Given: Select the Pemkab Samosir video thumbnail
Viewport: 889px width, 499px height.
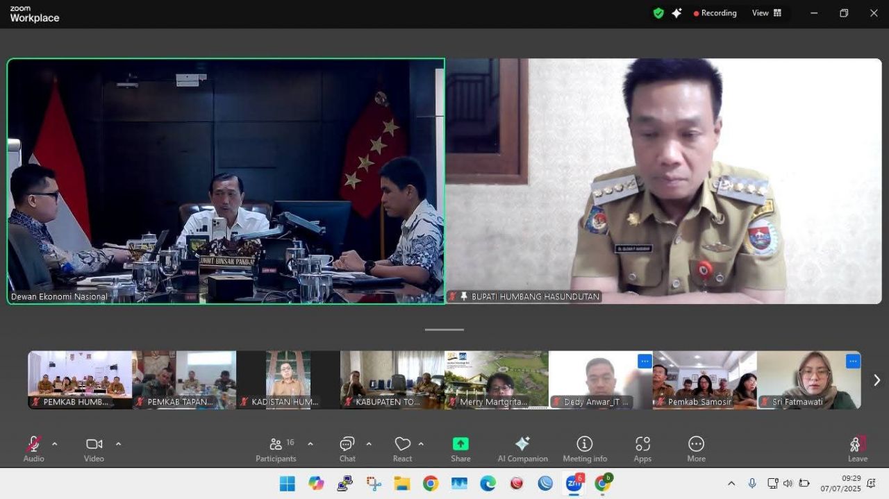Looking at the screenshot, I should pyautogui.click(x=705, y=380).
